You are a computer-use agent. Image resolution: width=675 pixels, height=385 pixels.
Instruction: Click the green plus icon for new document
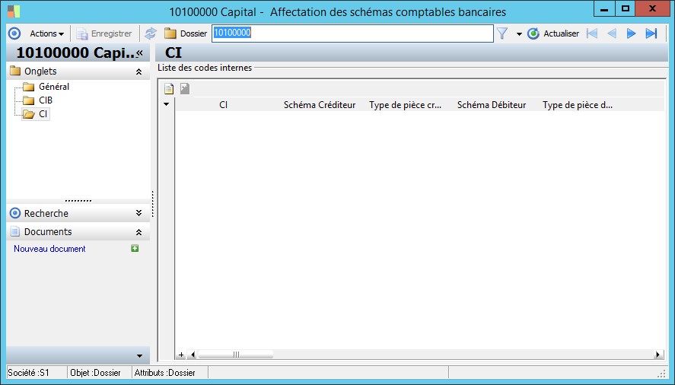(135, 249)
